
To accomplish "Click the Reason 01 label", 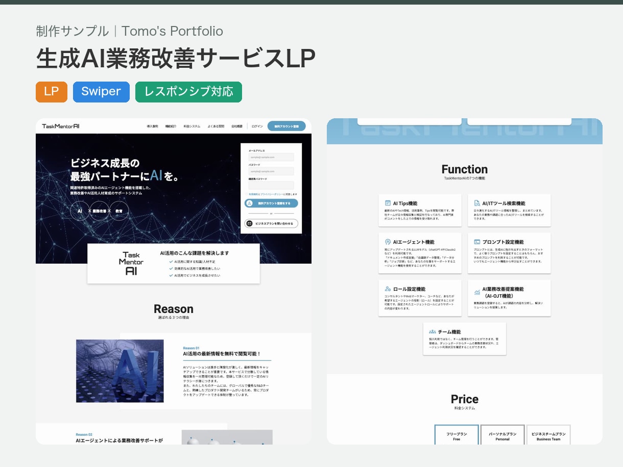I will tap(191, 348).
